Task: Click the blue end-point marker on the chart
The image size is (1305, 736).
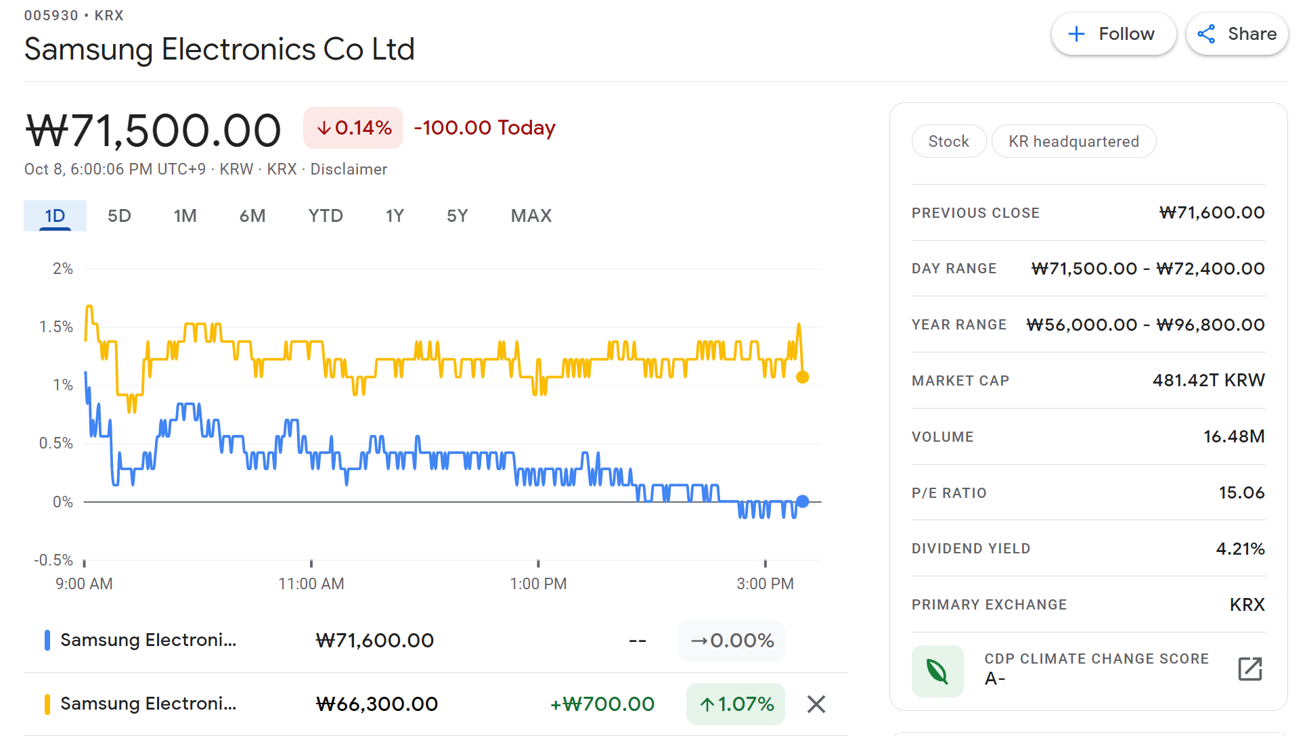Action: coord(803,501)
